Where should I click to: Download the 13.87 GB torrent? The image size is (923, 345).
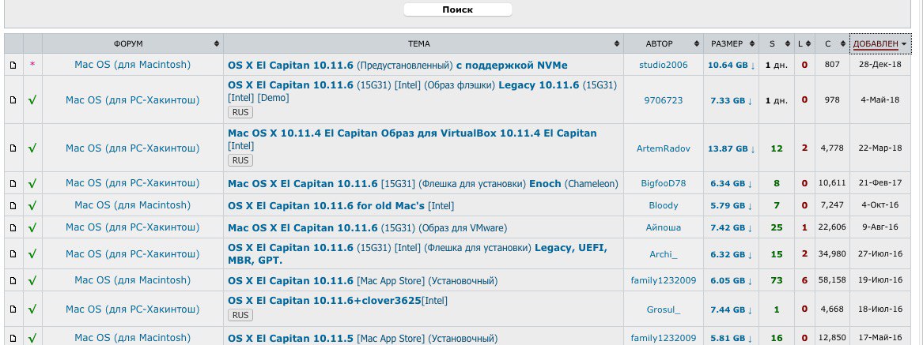[730, 148]
